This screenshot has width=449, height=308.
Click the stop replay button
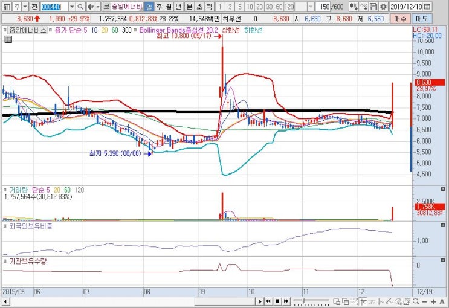(x=277, y=301)
